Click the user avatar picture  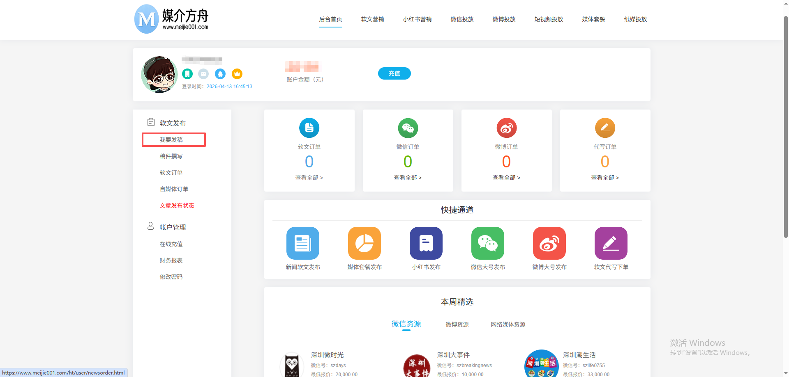pos(159,75)
